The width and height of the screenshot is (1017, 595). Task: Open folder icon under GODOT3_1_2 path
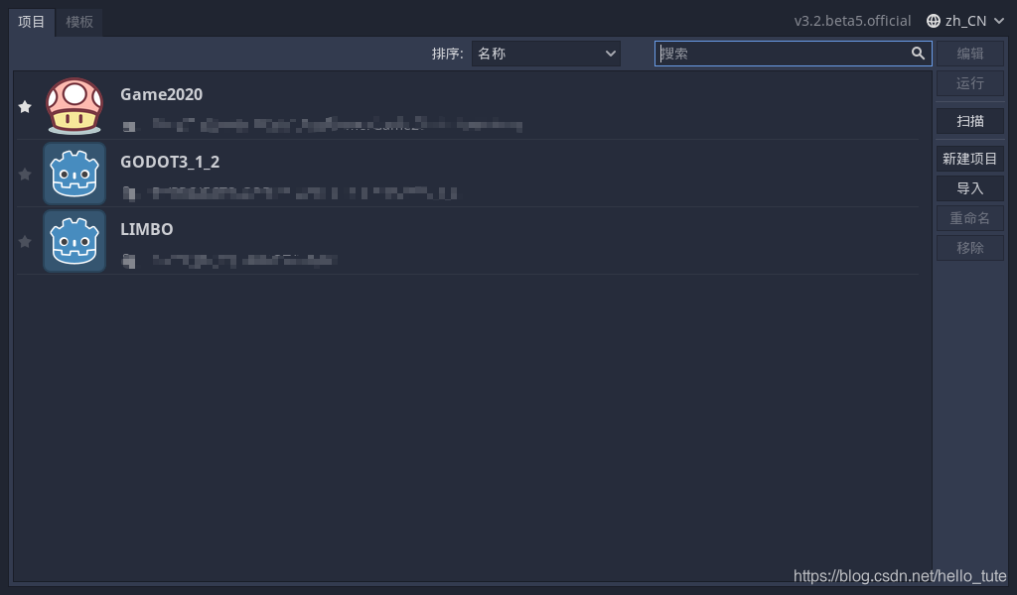(129, 193)
